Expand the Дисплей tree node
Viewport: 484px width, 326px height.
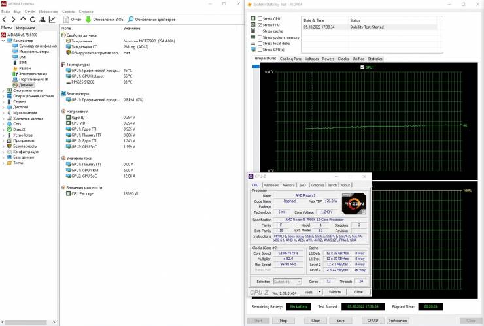click(x=3, y=107)
